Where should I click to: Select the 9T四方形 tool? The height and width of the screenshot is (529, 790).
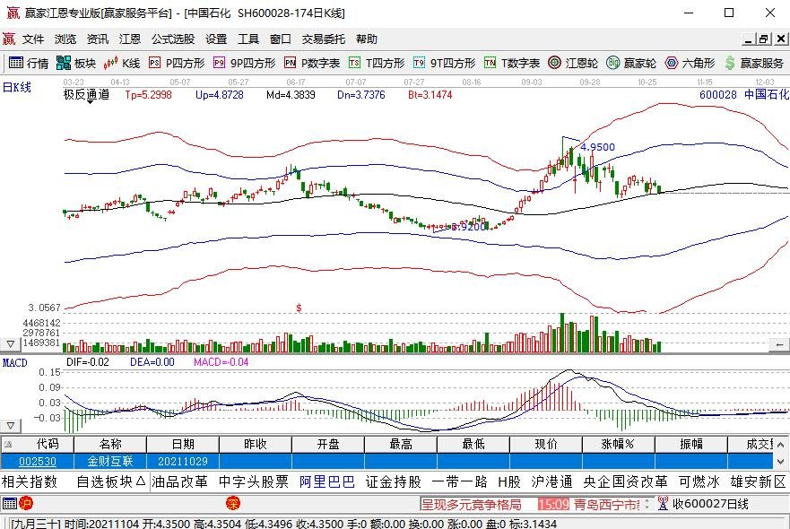445,63
